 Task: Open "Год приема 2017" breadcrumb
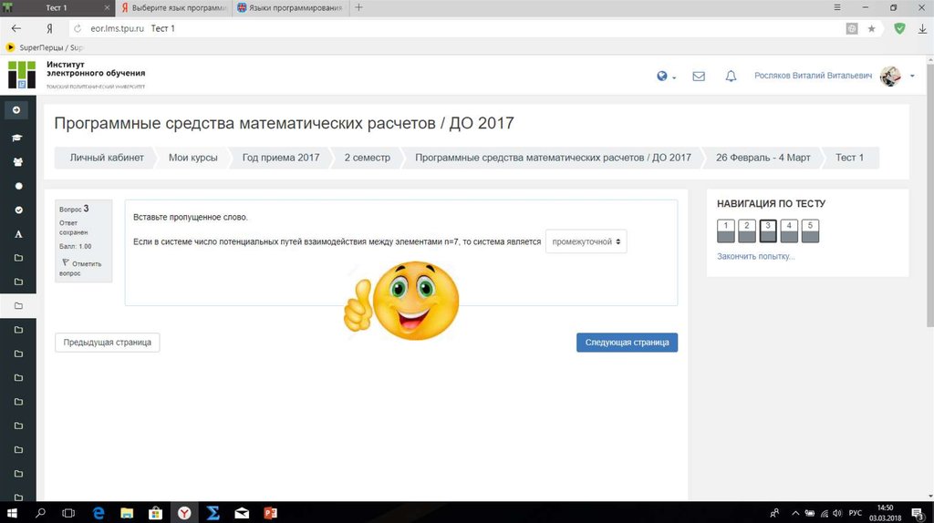pyautogui.click(x=281, y=158)
